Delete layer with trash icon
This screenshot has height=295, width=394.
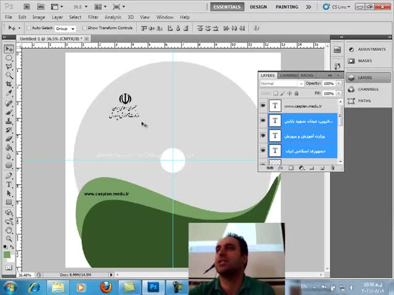pos(332,168)
